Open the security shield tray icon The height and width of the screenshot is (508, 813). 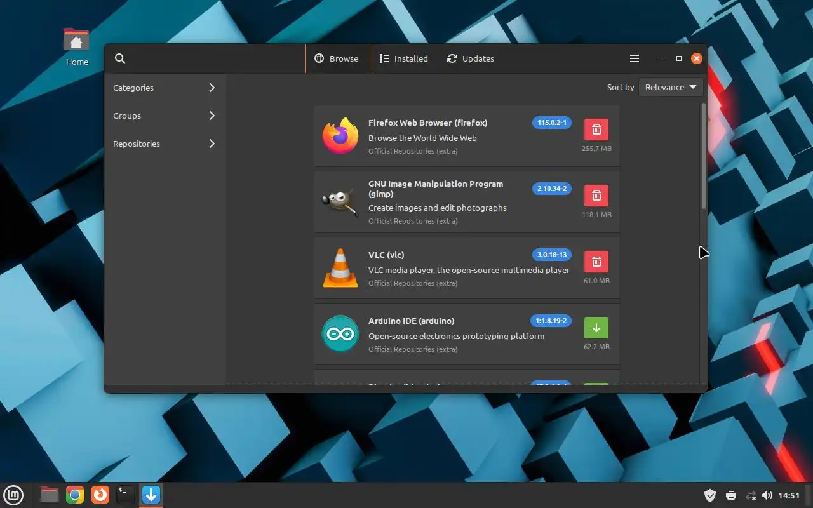click(x=711, y=495)
